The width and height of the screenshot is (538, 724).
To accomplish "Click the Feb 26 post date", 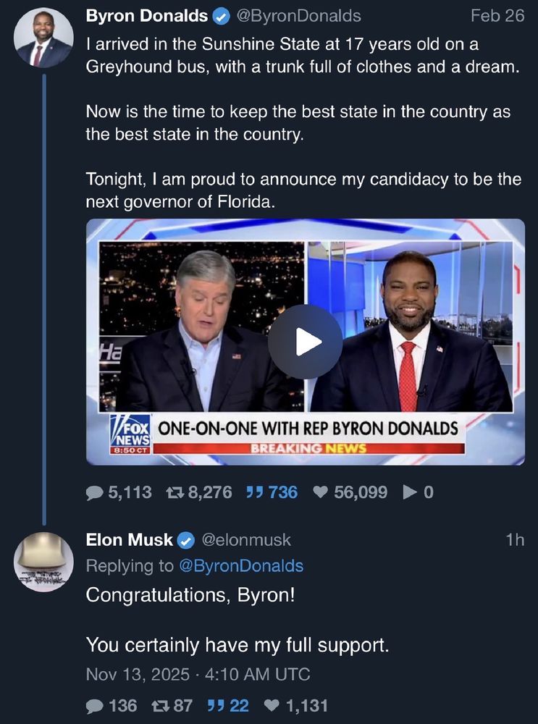I will [497, 15].
